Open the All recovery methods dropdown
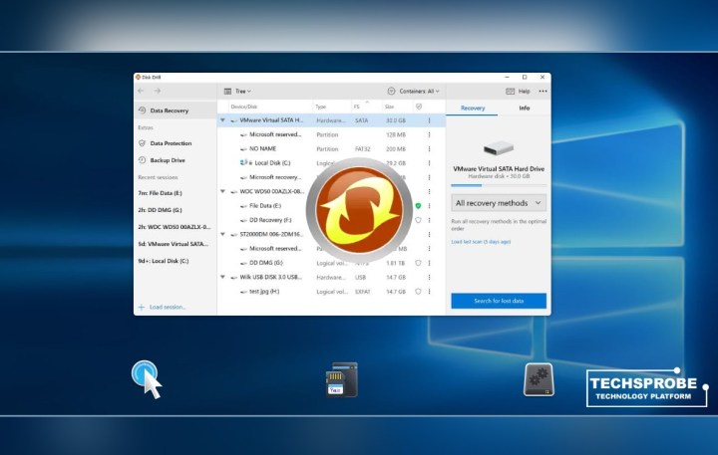This screenshot has height=455, width=718. coord(499,203)
